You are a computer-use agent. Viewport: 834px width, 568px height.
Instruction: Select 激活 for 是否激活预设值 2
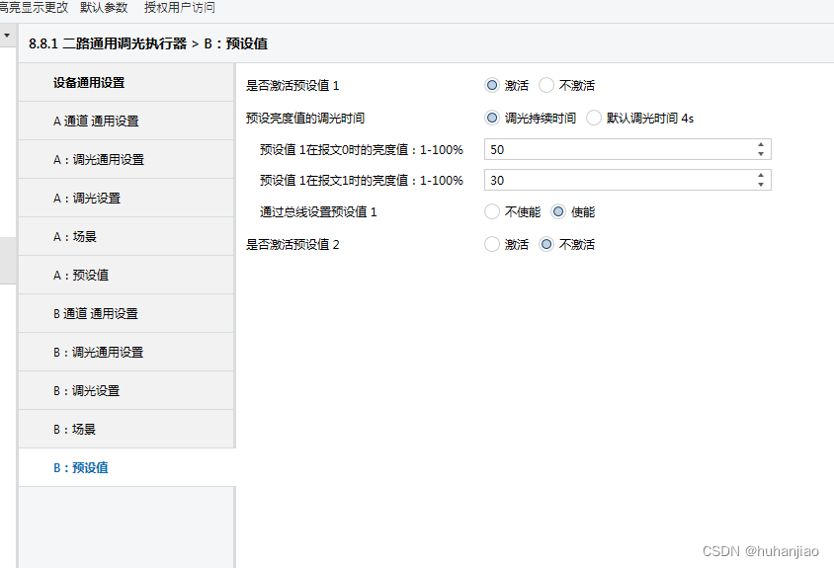(492, 244)
